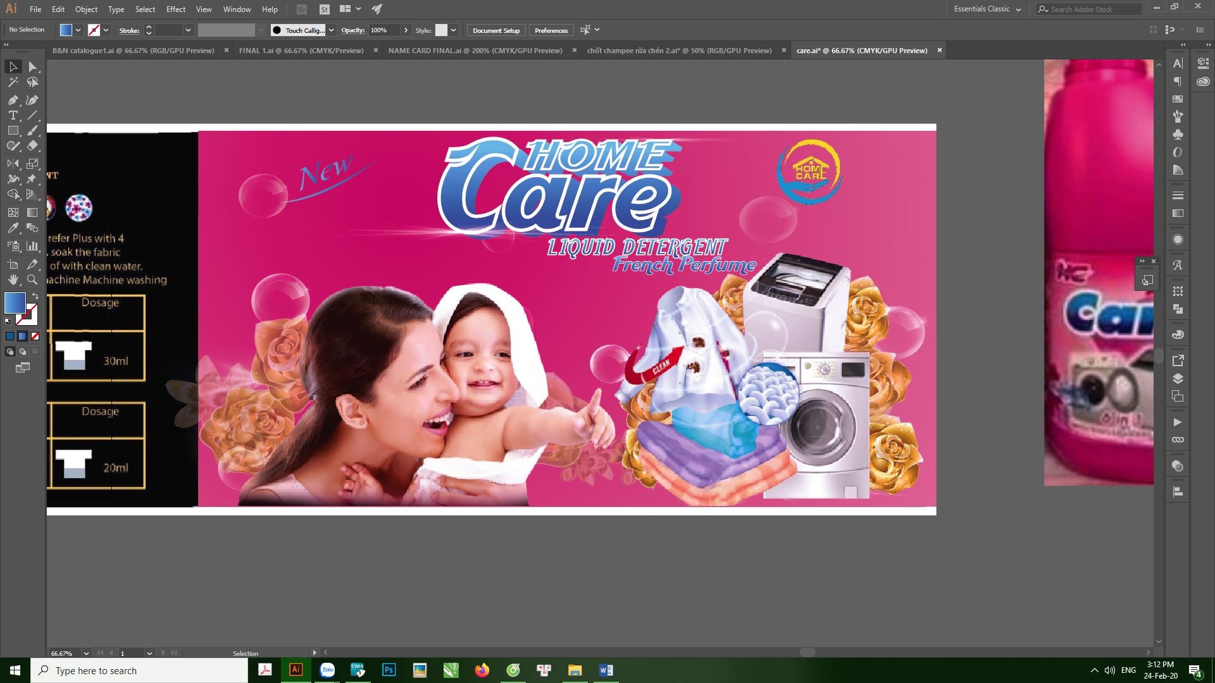Choose the Magic Wand tool

click(13, 82)
